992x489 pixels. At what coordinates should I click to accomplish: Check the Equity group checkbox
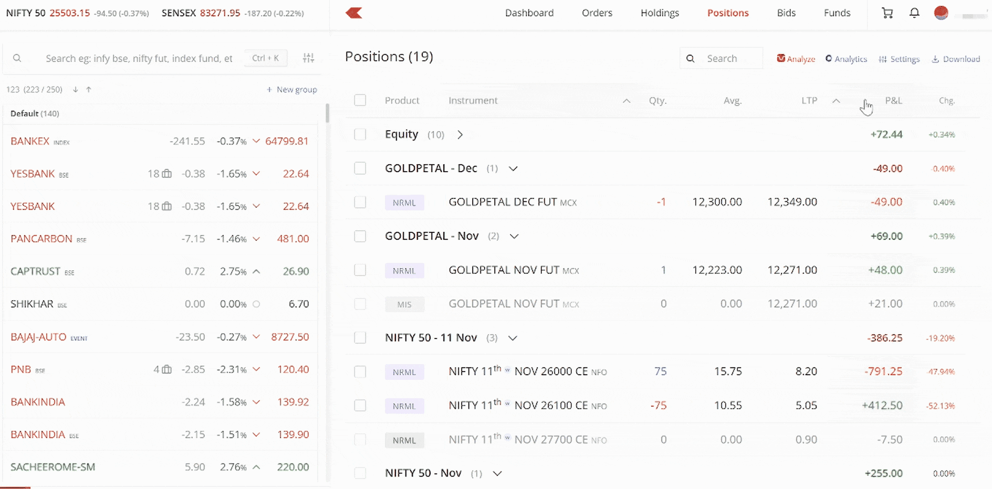pyautogui.click(x=360, y=134)
